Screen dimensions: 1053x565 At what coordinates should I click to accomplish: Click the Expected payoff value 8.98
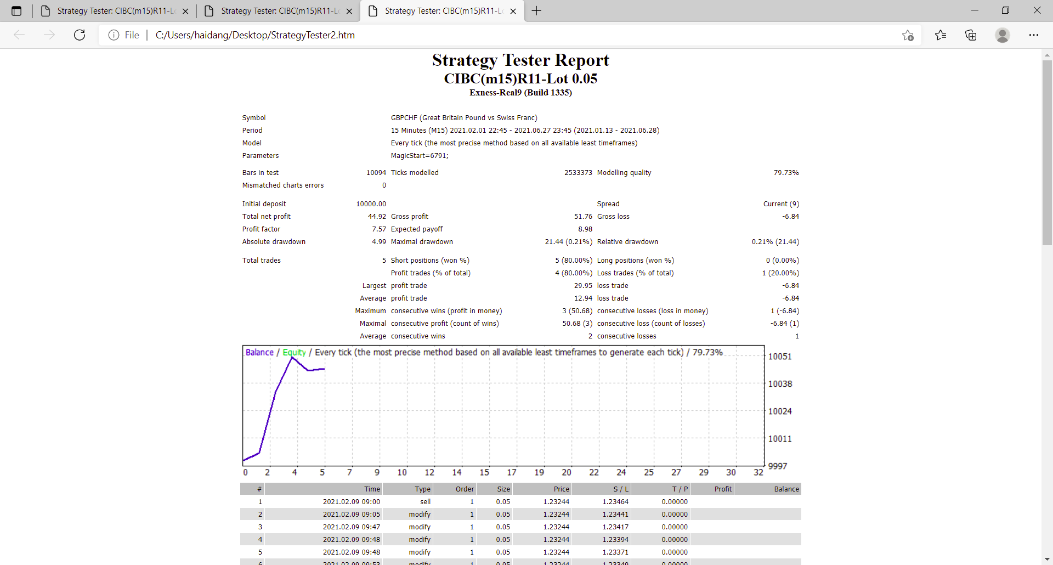585,229
